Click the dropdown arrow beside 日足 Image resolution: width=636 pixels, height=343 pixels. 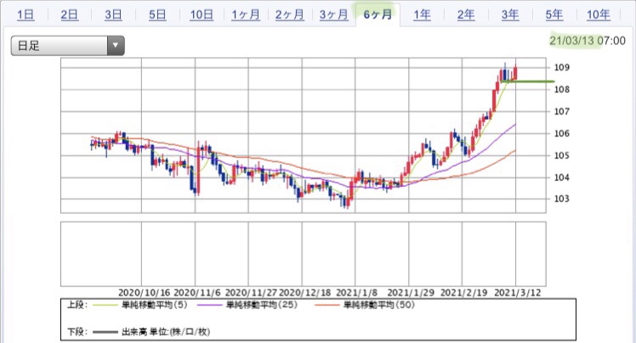coord(116,45)
